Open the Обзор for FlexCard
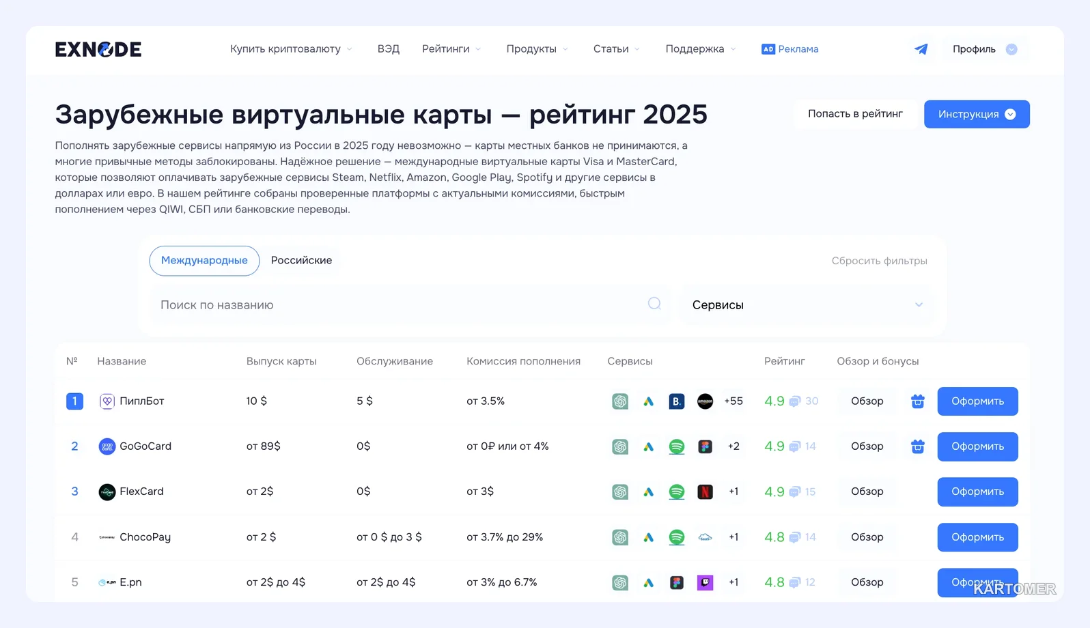Viewport: 1090px width, 628px height. [867, 491]
